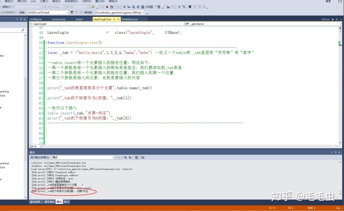
Task: Click the print statement on line 61
Action: [89, 98]
